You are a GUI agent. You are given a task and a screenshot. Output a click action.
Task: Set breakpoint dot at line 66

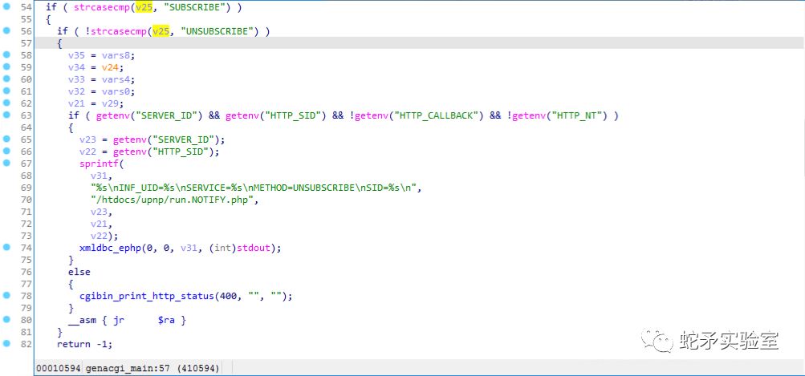click(6, 151)
